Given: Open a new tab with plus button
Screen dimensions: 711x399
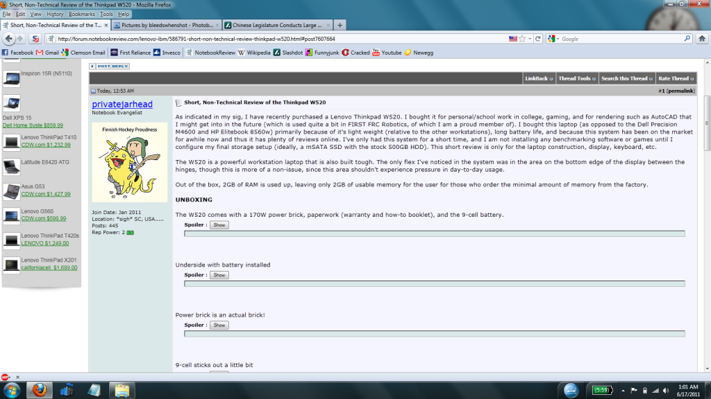Looking at the screenshot, I should coord(340,26).
